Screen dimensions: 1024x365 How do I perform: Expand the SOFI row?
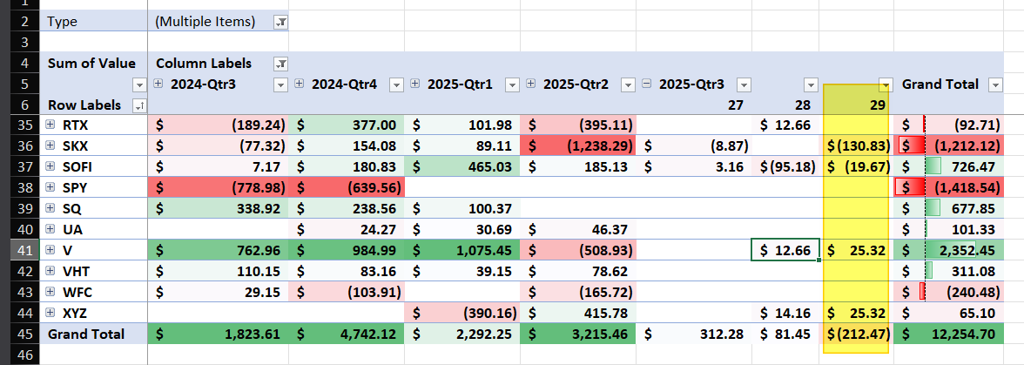pos(51,167)
